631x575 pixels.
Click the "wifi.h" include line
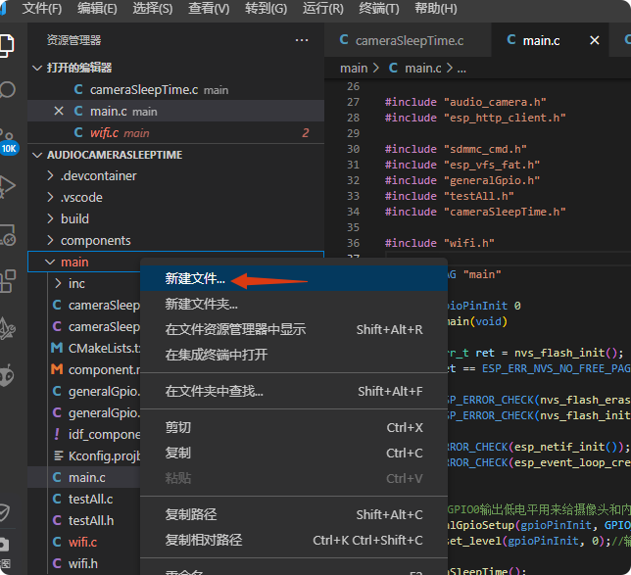pyautogui.click(x=439, y=243)
